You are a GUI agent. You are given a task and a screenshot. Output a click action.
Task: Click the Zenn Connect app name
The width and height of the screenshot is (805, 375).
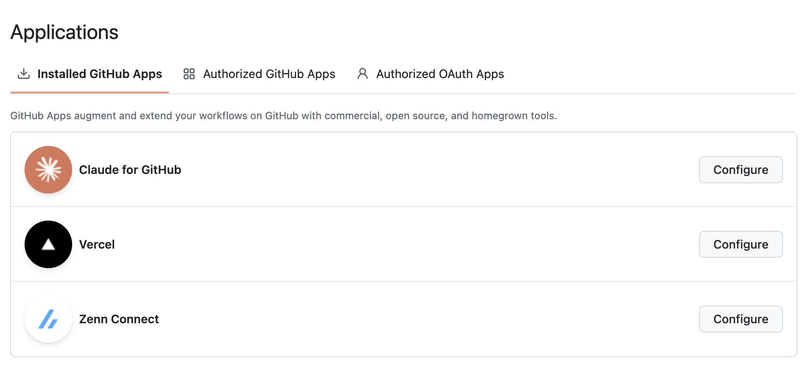[119, 319]
